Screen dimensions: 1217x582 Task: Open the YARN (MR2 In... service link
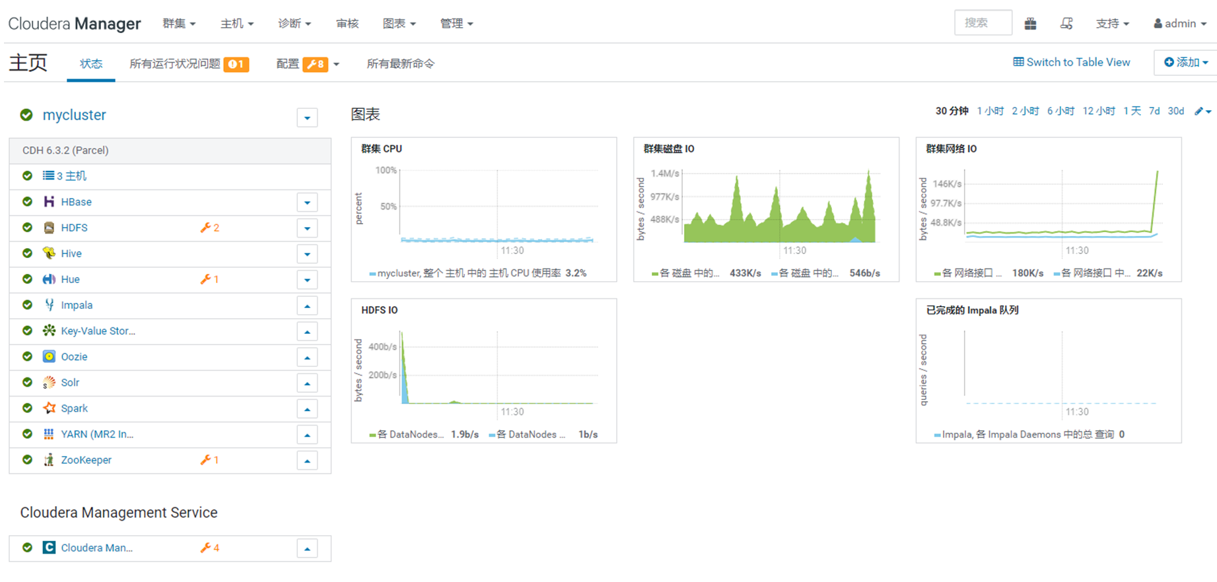pos(97,434)
